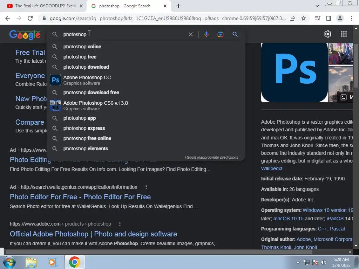This screenshot has width=359, height=269.
Task: Clear the search box with the X icon
Action: [x=190, y=34]
